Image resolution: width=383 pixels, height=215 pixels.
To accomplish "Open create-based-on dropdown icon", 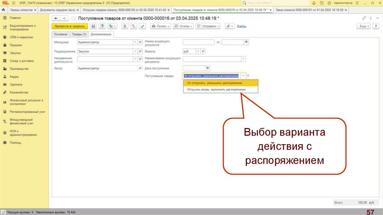I will pyautogui.click(x=112, y=26).
